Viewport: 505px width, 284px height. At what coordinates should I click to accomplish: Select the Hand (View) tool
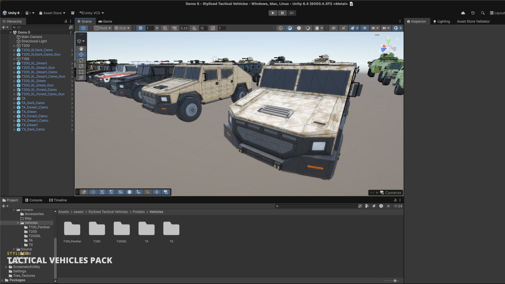coord(81,48)
